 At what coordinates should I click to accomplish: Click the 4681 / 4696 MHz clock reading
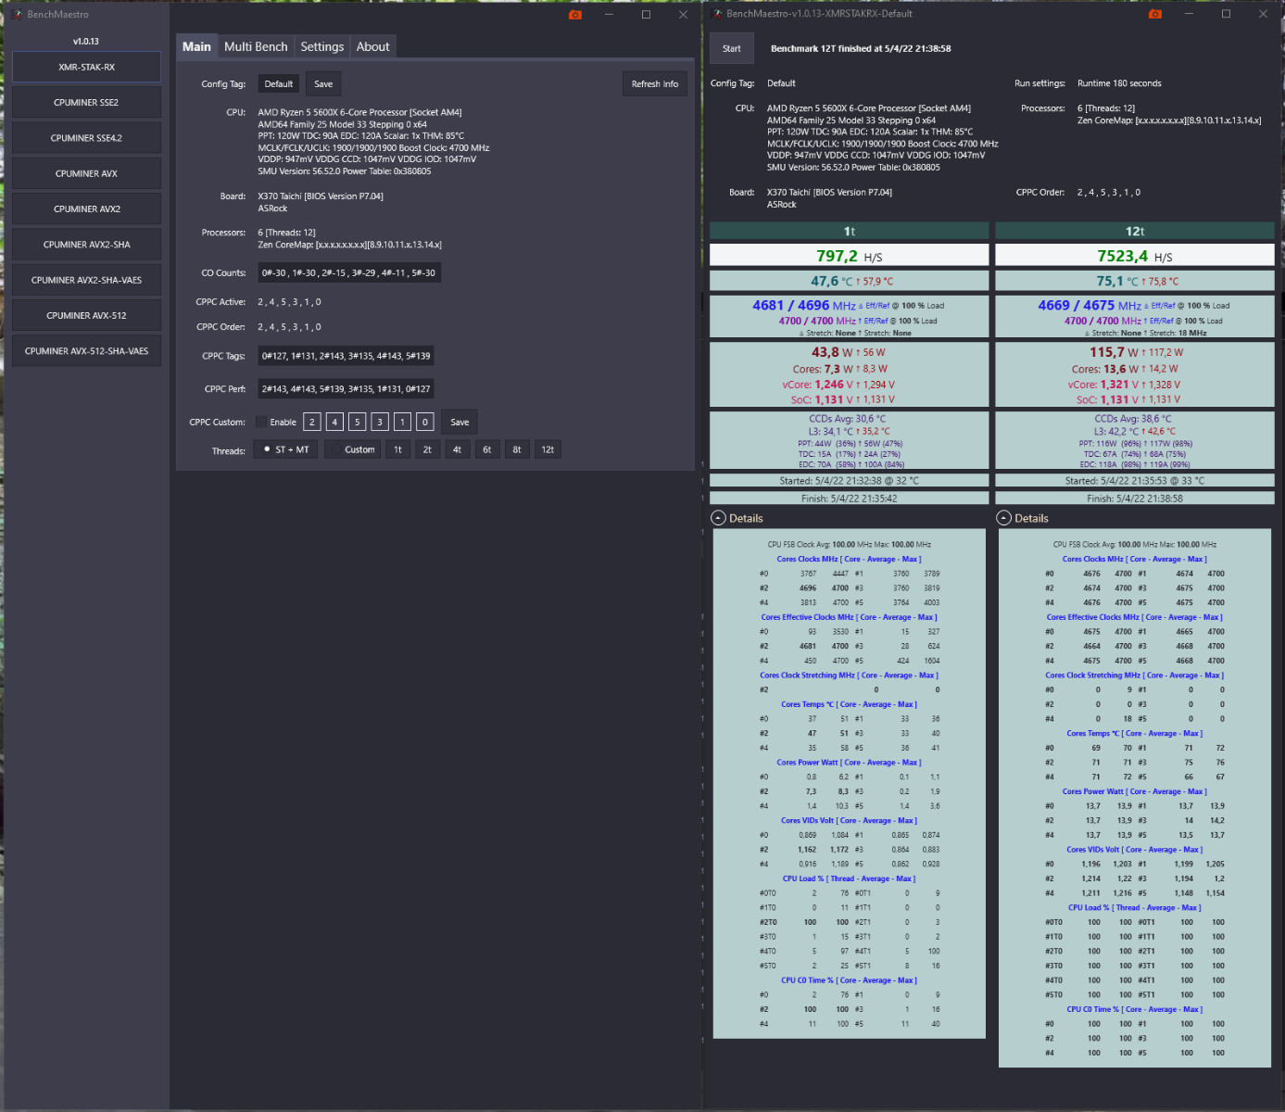click(x=804, y=305)
